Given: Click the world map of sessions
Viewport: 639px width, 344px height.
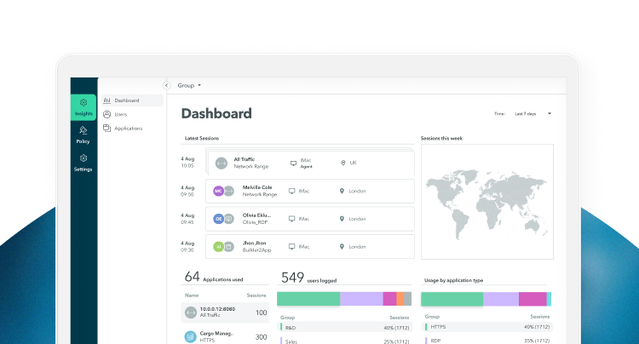Looking at the screenshot, I should [x=487, y=202].
